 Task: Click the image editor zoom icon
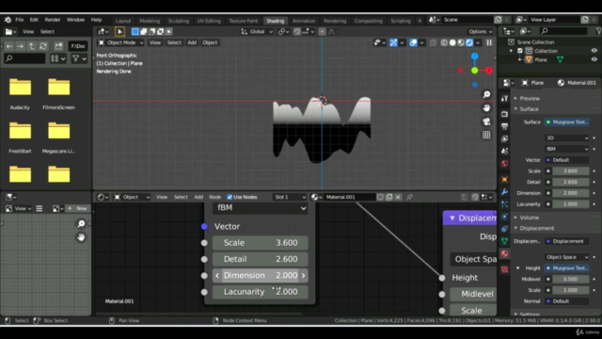pyautogui.click(x=81, y=224)
